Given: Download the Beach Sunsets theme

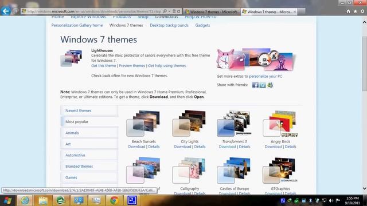Looking at the screenshot, I should (x=136, y=146).
